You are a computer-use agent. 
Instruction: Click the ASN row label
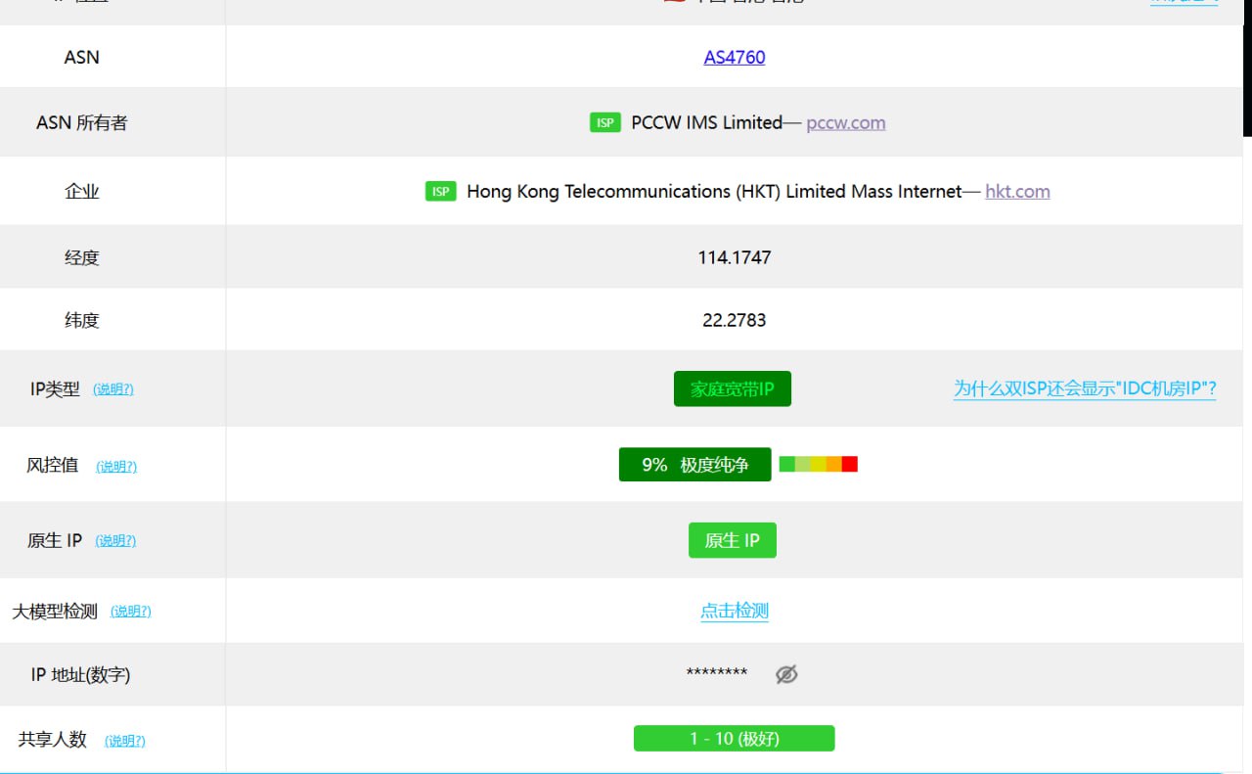pyautogui.click(x=82, y=57)
